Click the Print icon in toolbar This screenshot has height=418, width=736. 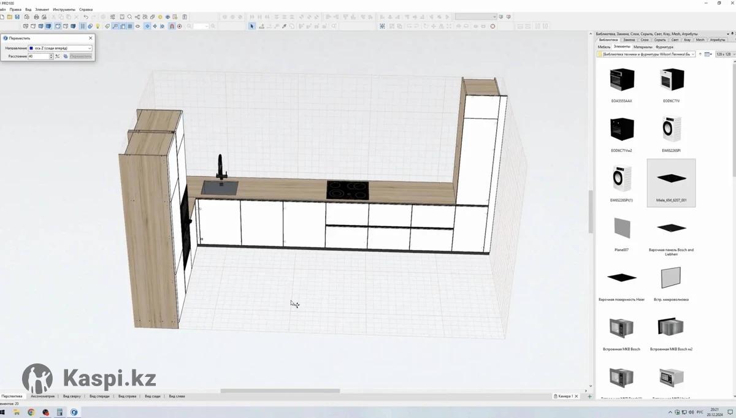[x=37, y=17]
